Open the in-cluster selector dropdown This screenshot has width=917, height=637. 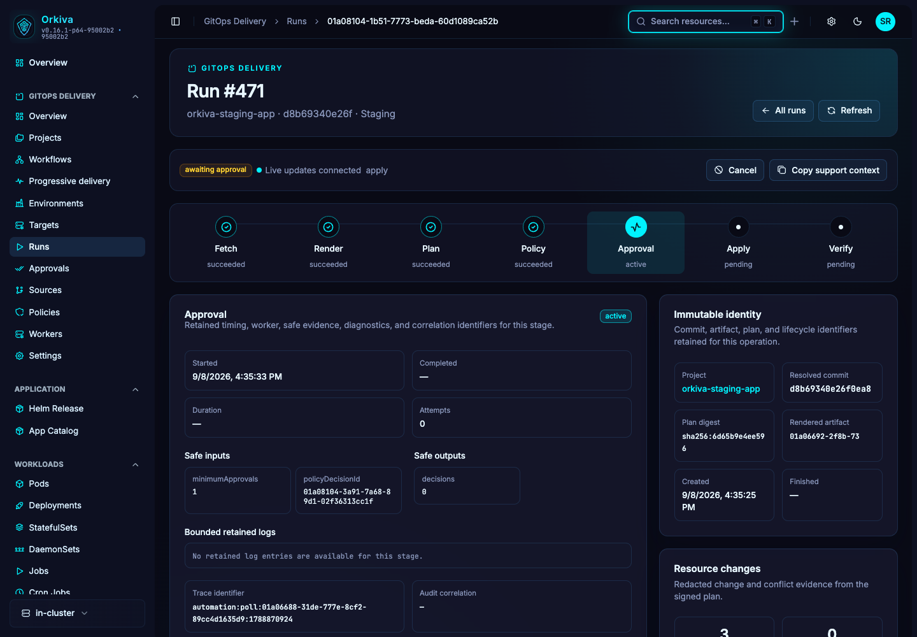(x=77, y=613)
